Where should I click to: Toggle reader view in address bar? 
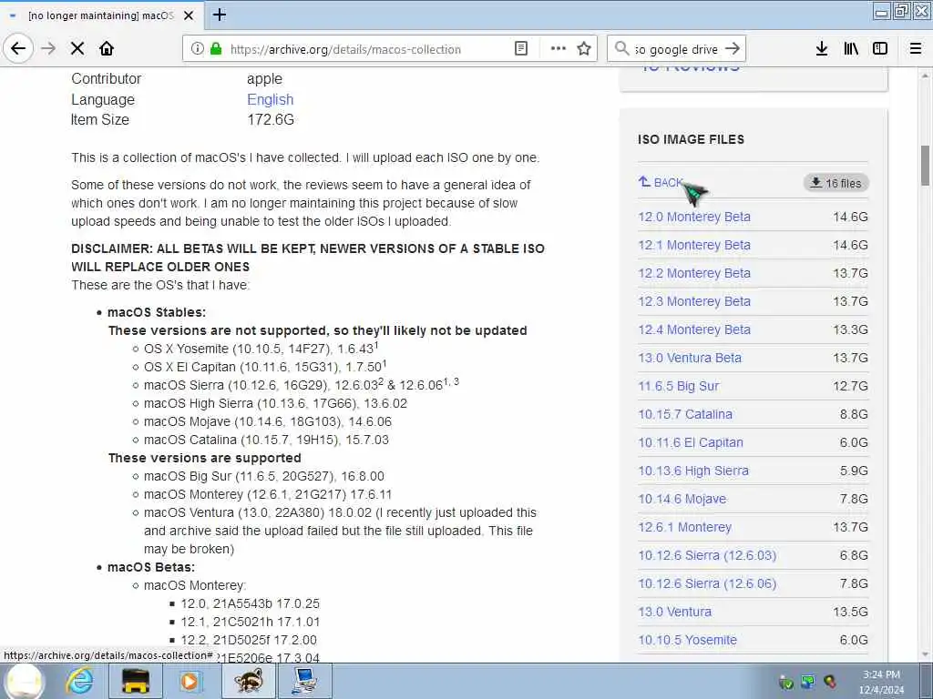click(x=520, y=49)
